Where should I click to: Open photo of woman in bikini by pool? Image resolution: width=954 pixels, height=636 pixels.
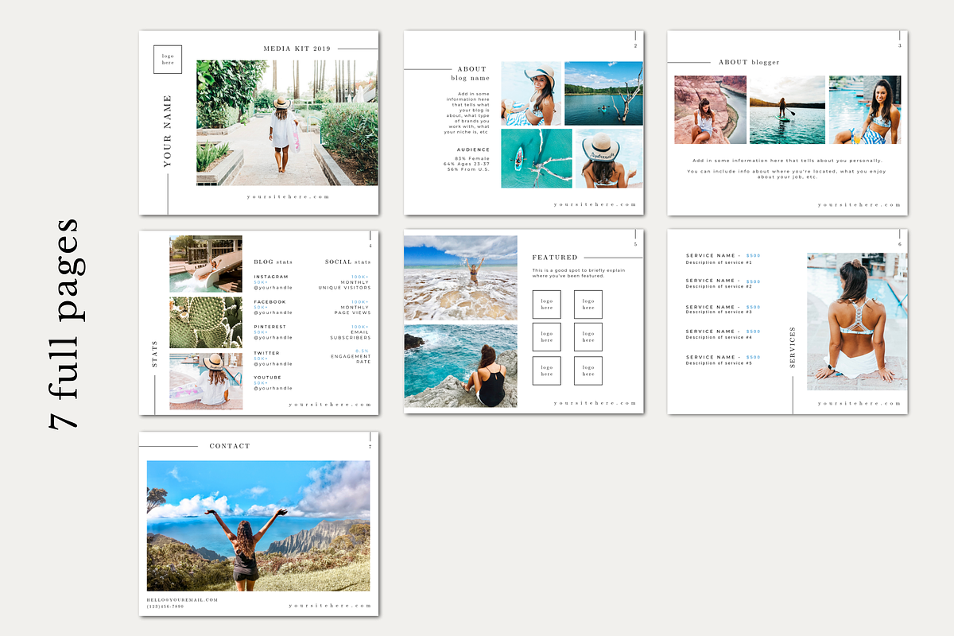point(865,110)
